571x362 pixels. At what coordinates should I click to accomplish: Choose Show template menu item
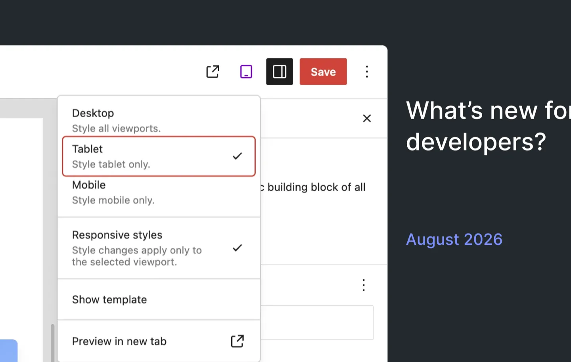(x=159, y=299)
